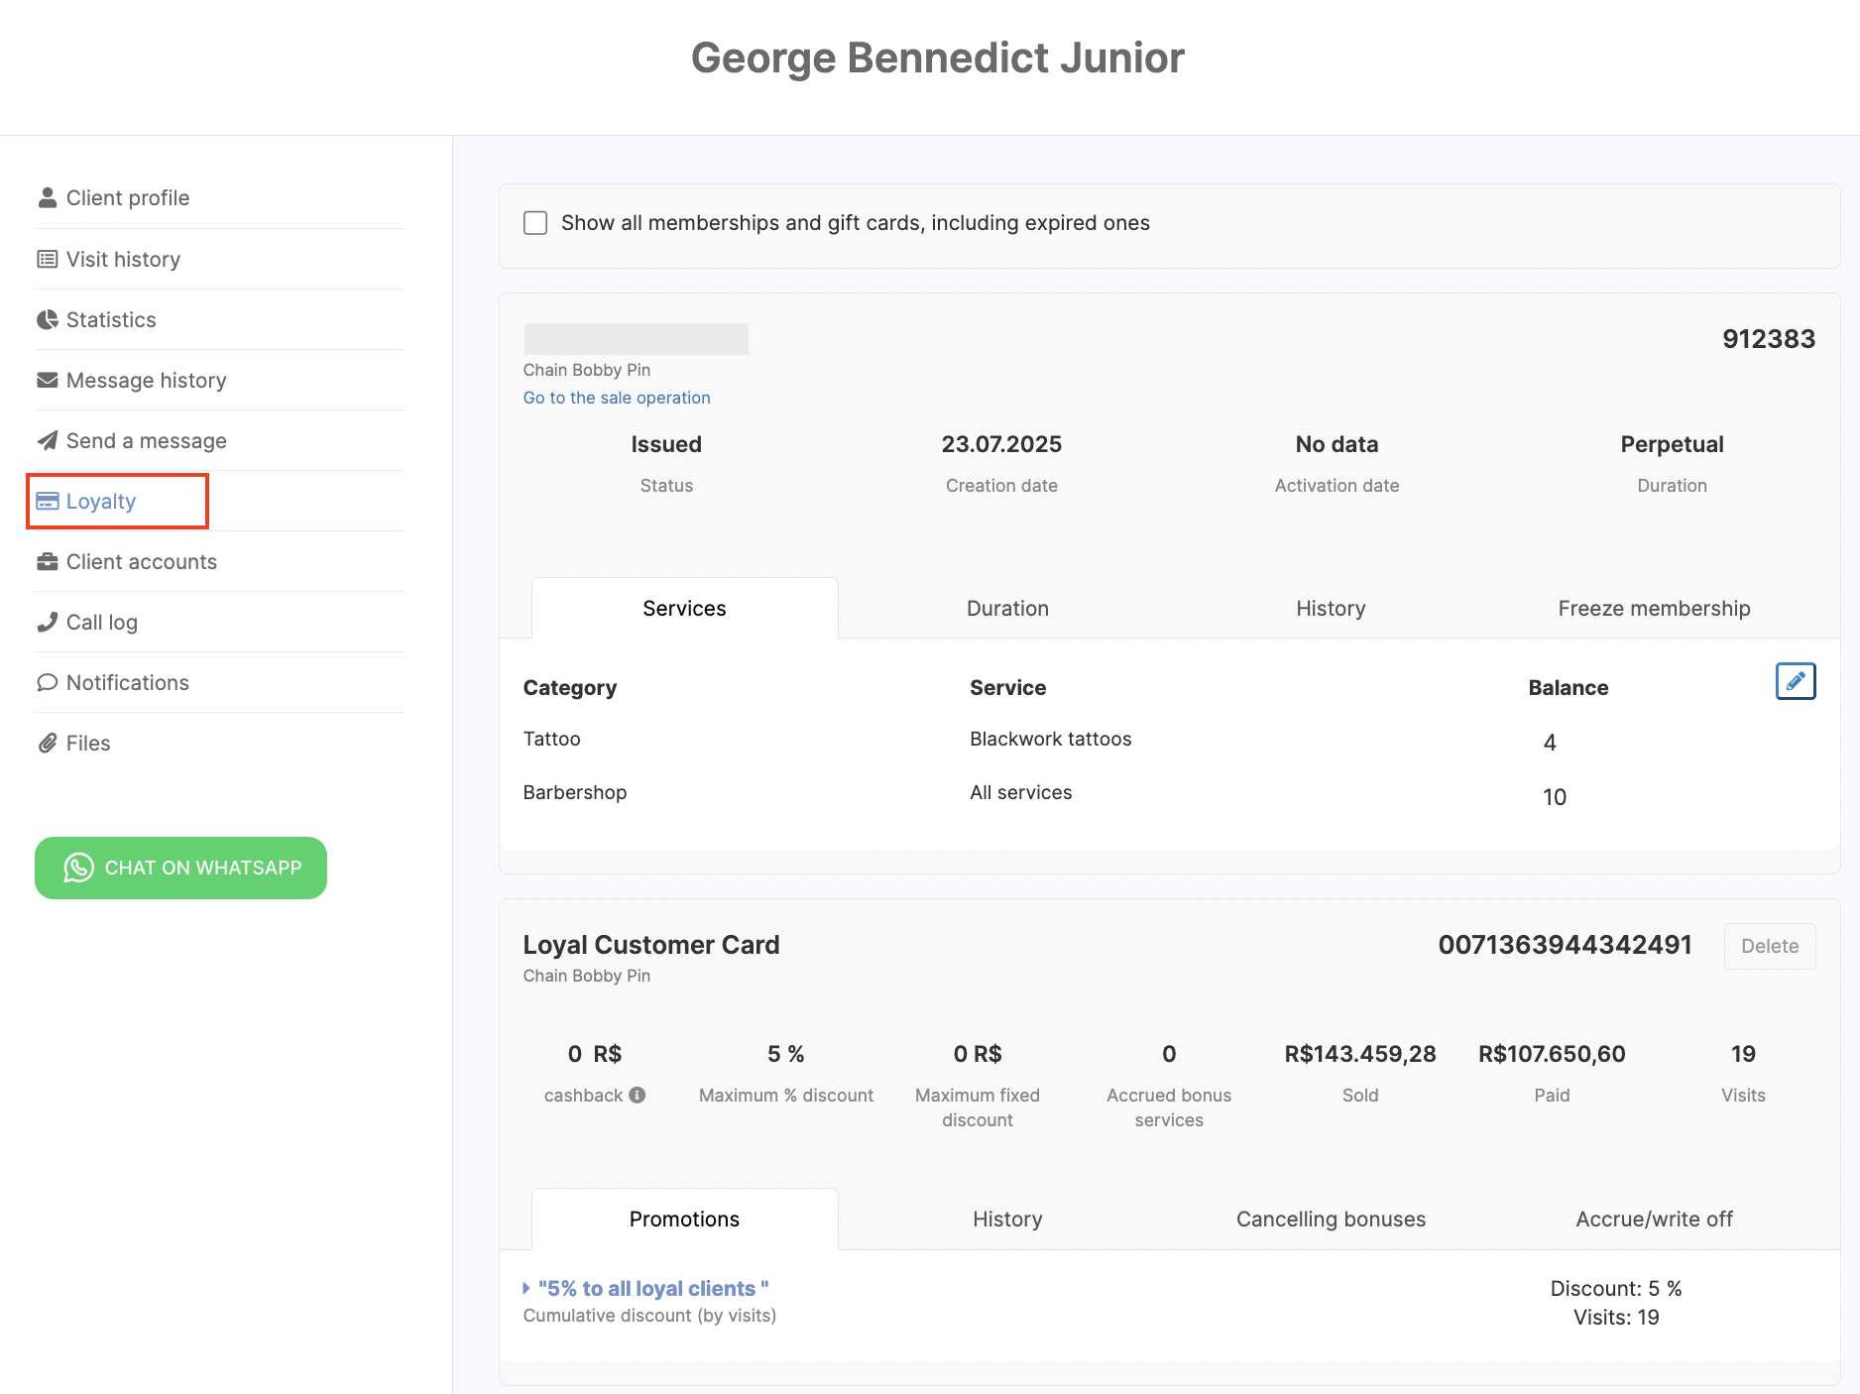Select the Accrue/write off tab
Viewport: 1860px width, 1394px height.
tap(1654, 1220)
